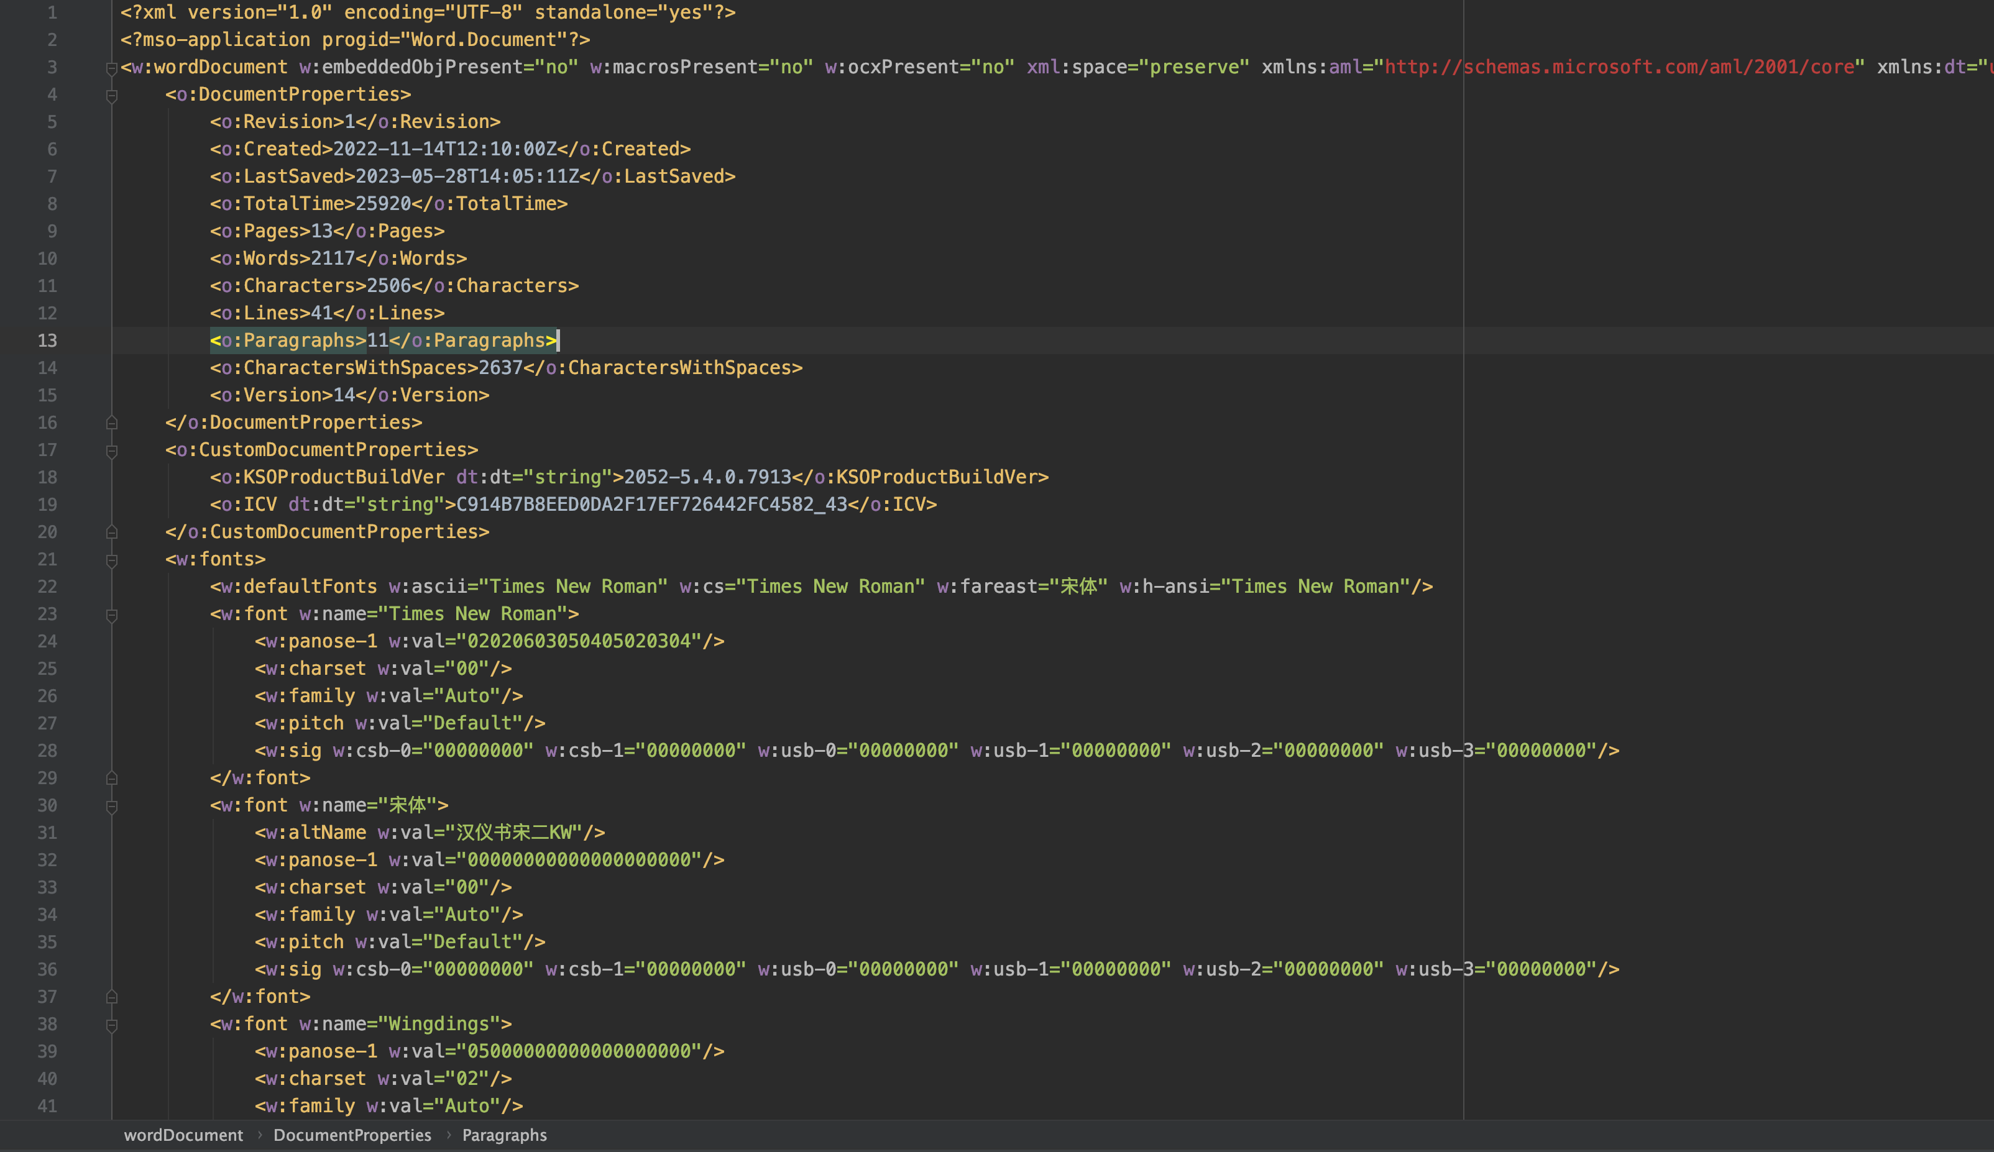Select DocumentProperties in the breadcrumb bar
The height and width of the screenshot is (1152, 1994).
coord(352,1135)
